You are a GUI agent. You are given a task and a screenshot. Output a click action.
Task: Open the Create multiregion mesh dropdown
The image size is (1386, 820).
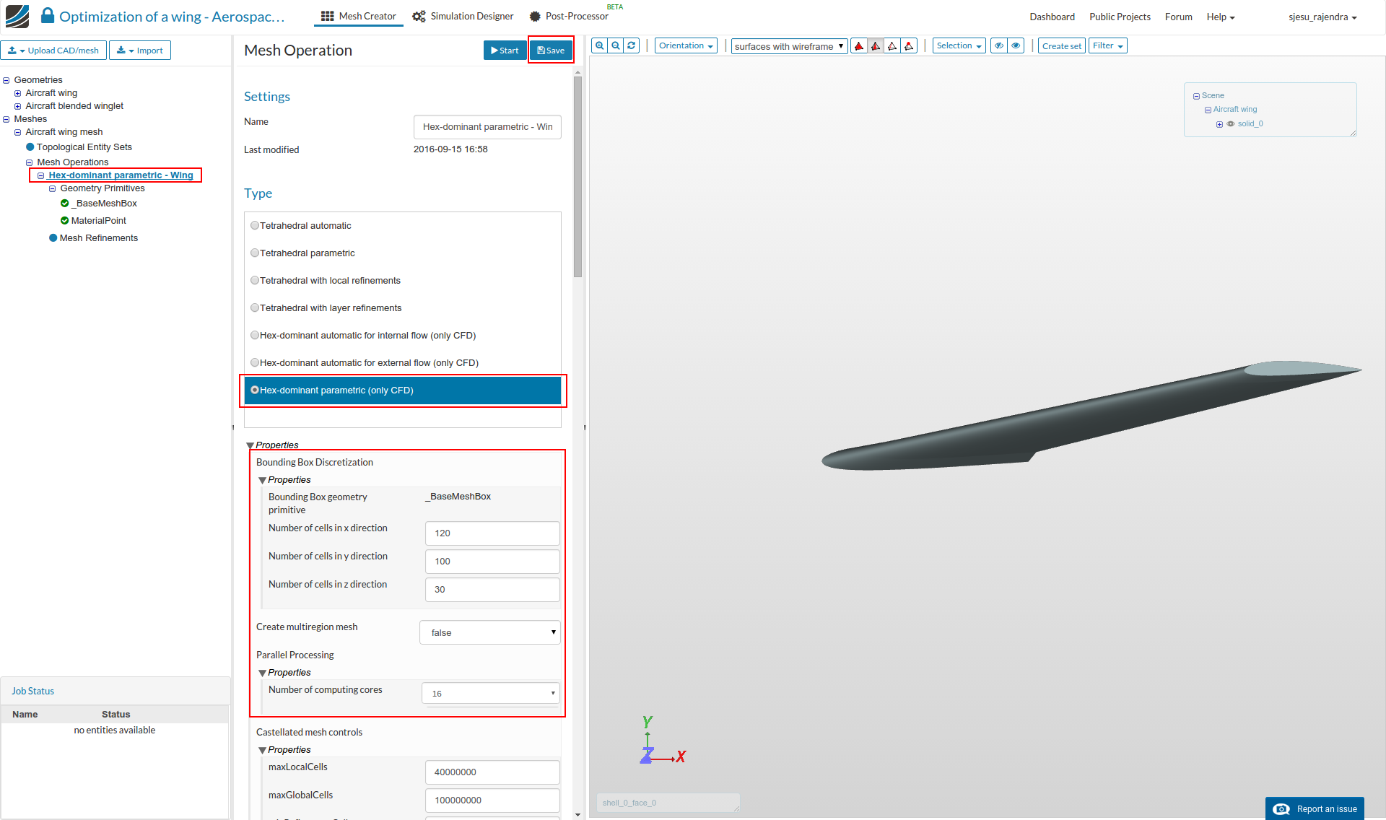click(x=490, y=632)
